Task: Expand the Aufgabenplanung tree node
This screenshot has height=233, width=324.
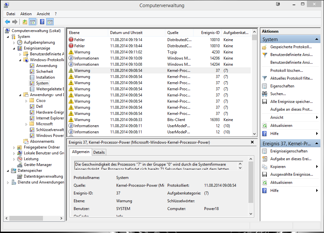Action: click(x=14, y=42)
